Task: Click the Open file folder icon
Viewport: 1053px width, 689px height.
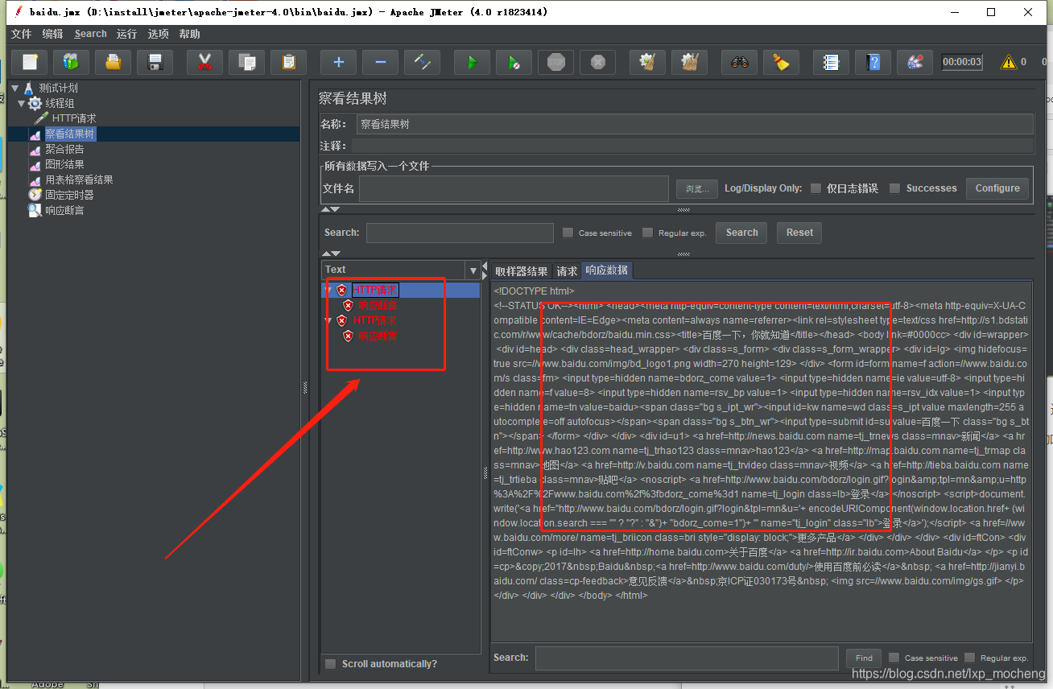Action: [x=114, y=62]
